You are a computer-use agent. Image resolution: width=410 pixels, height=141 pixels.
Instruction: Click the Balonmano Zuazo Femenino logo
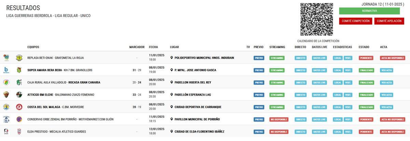[19, 95]
